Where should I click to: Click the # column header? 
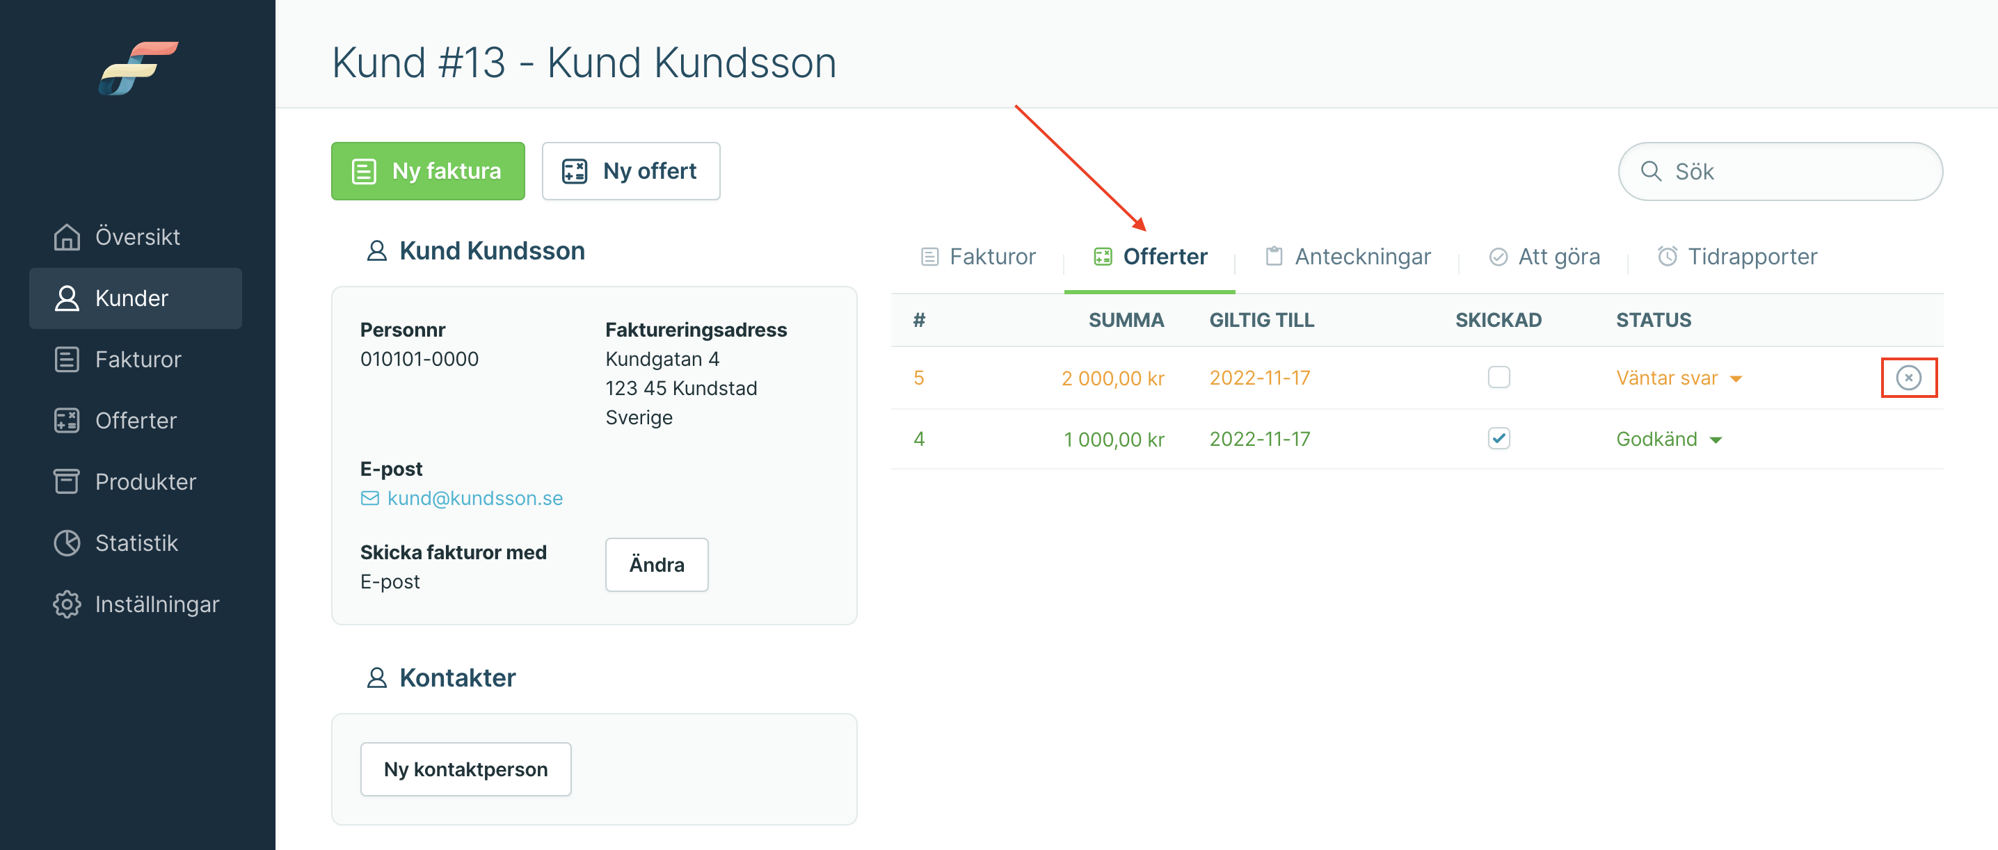[918, 320]
